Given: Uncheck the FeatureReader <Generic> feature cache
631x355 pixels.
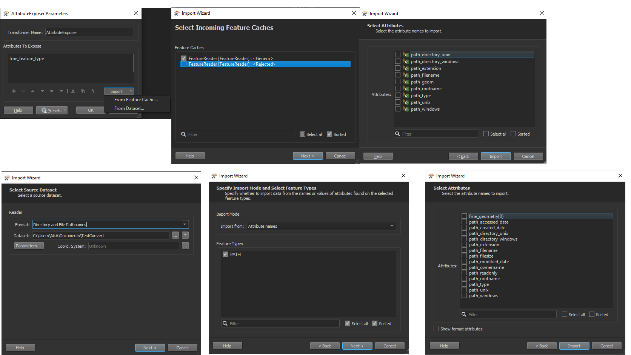Looking at the screenshot, I should (184, 58).
